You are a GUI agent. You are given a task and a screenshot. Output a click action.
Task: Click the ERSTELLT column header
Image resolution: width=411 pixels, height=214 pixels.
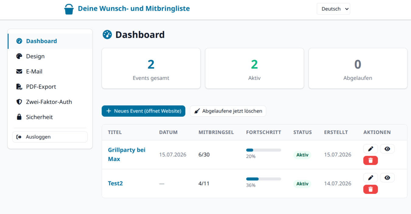(336, 132)
